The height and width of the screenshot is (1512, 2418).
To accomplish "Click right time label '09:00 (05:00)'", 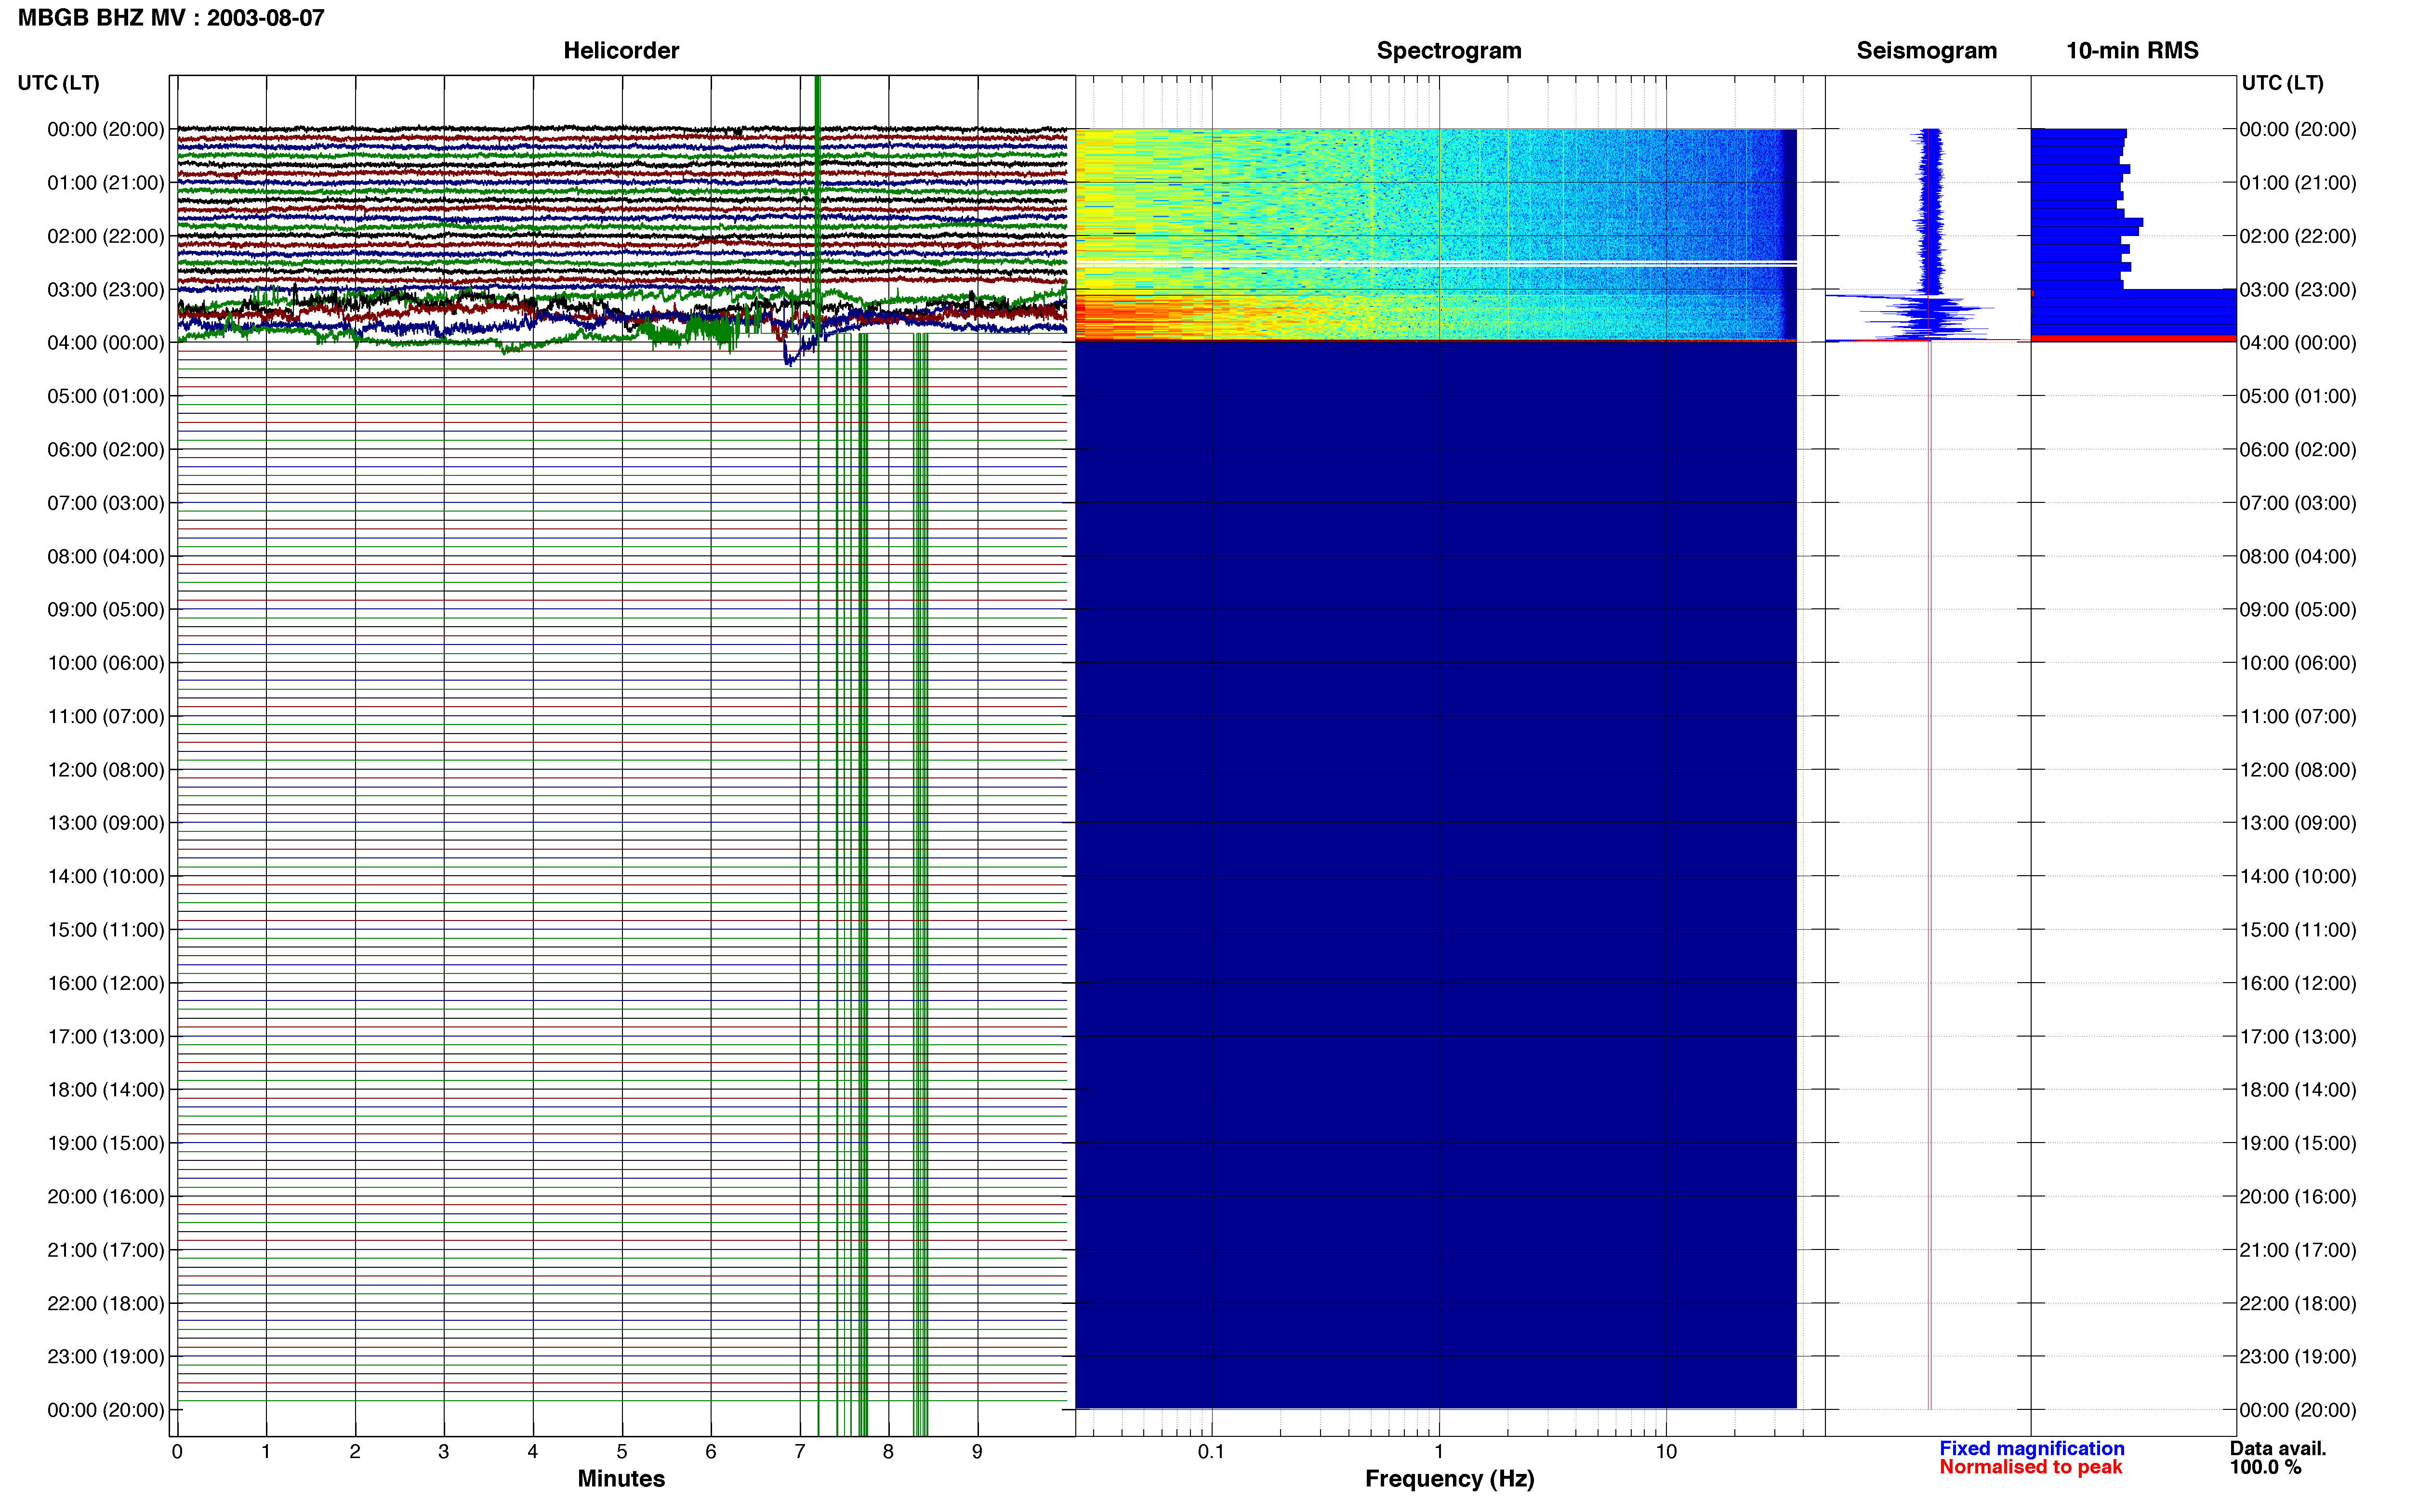I will point(2298,610).
